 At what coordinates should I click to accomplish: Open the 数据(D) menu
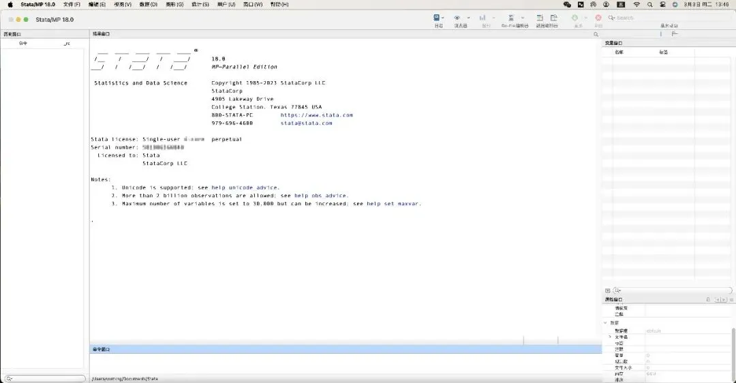tap(149, 4)
